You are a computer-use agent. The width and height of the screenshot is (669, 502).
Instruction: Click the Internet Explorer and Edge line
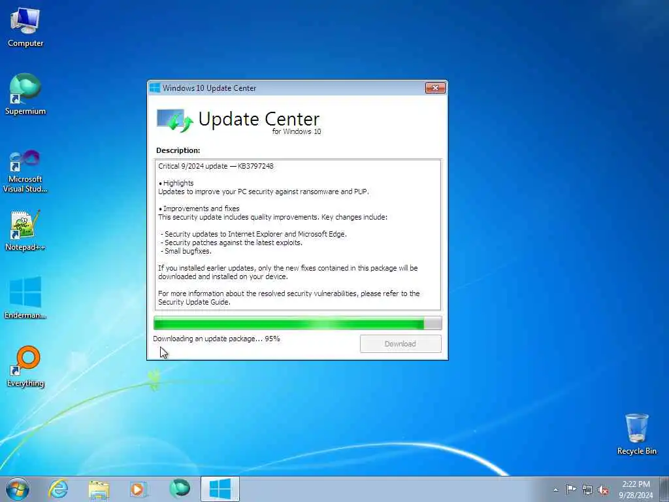point(254,234)
